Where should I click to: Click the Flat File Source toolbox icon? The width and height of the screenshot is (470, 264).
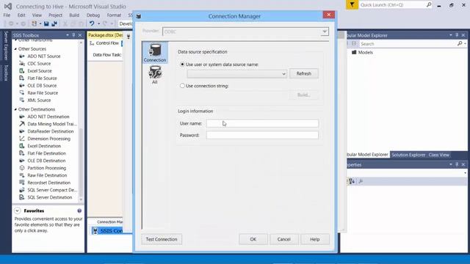[x=22, y=78]
